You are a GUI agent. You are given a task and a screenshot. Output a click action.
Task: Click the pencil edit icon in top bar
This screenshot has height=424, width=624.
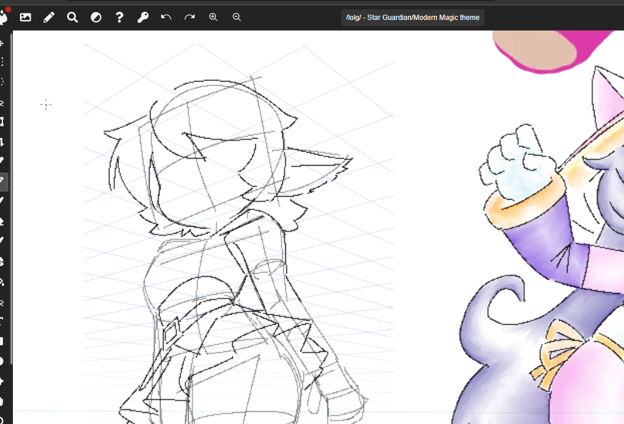click(x=49, y=17)
